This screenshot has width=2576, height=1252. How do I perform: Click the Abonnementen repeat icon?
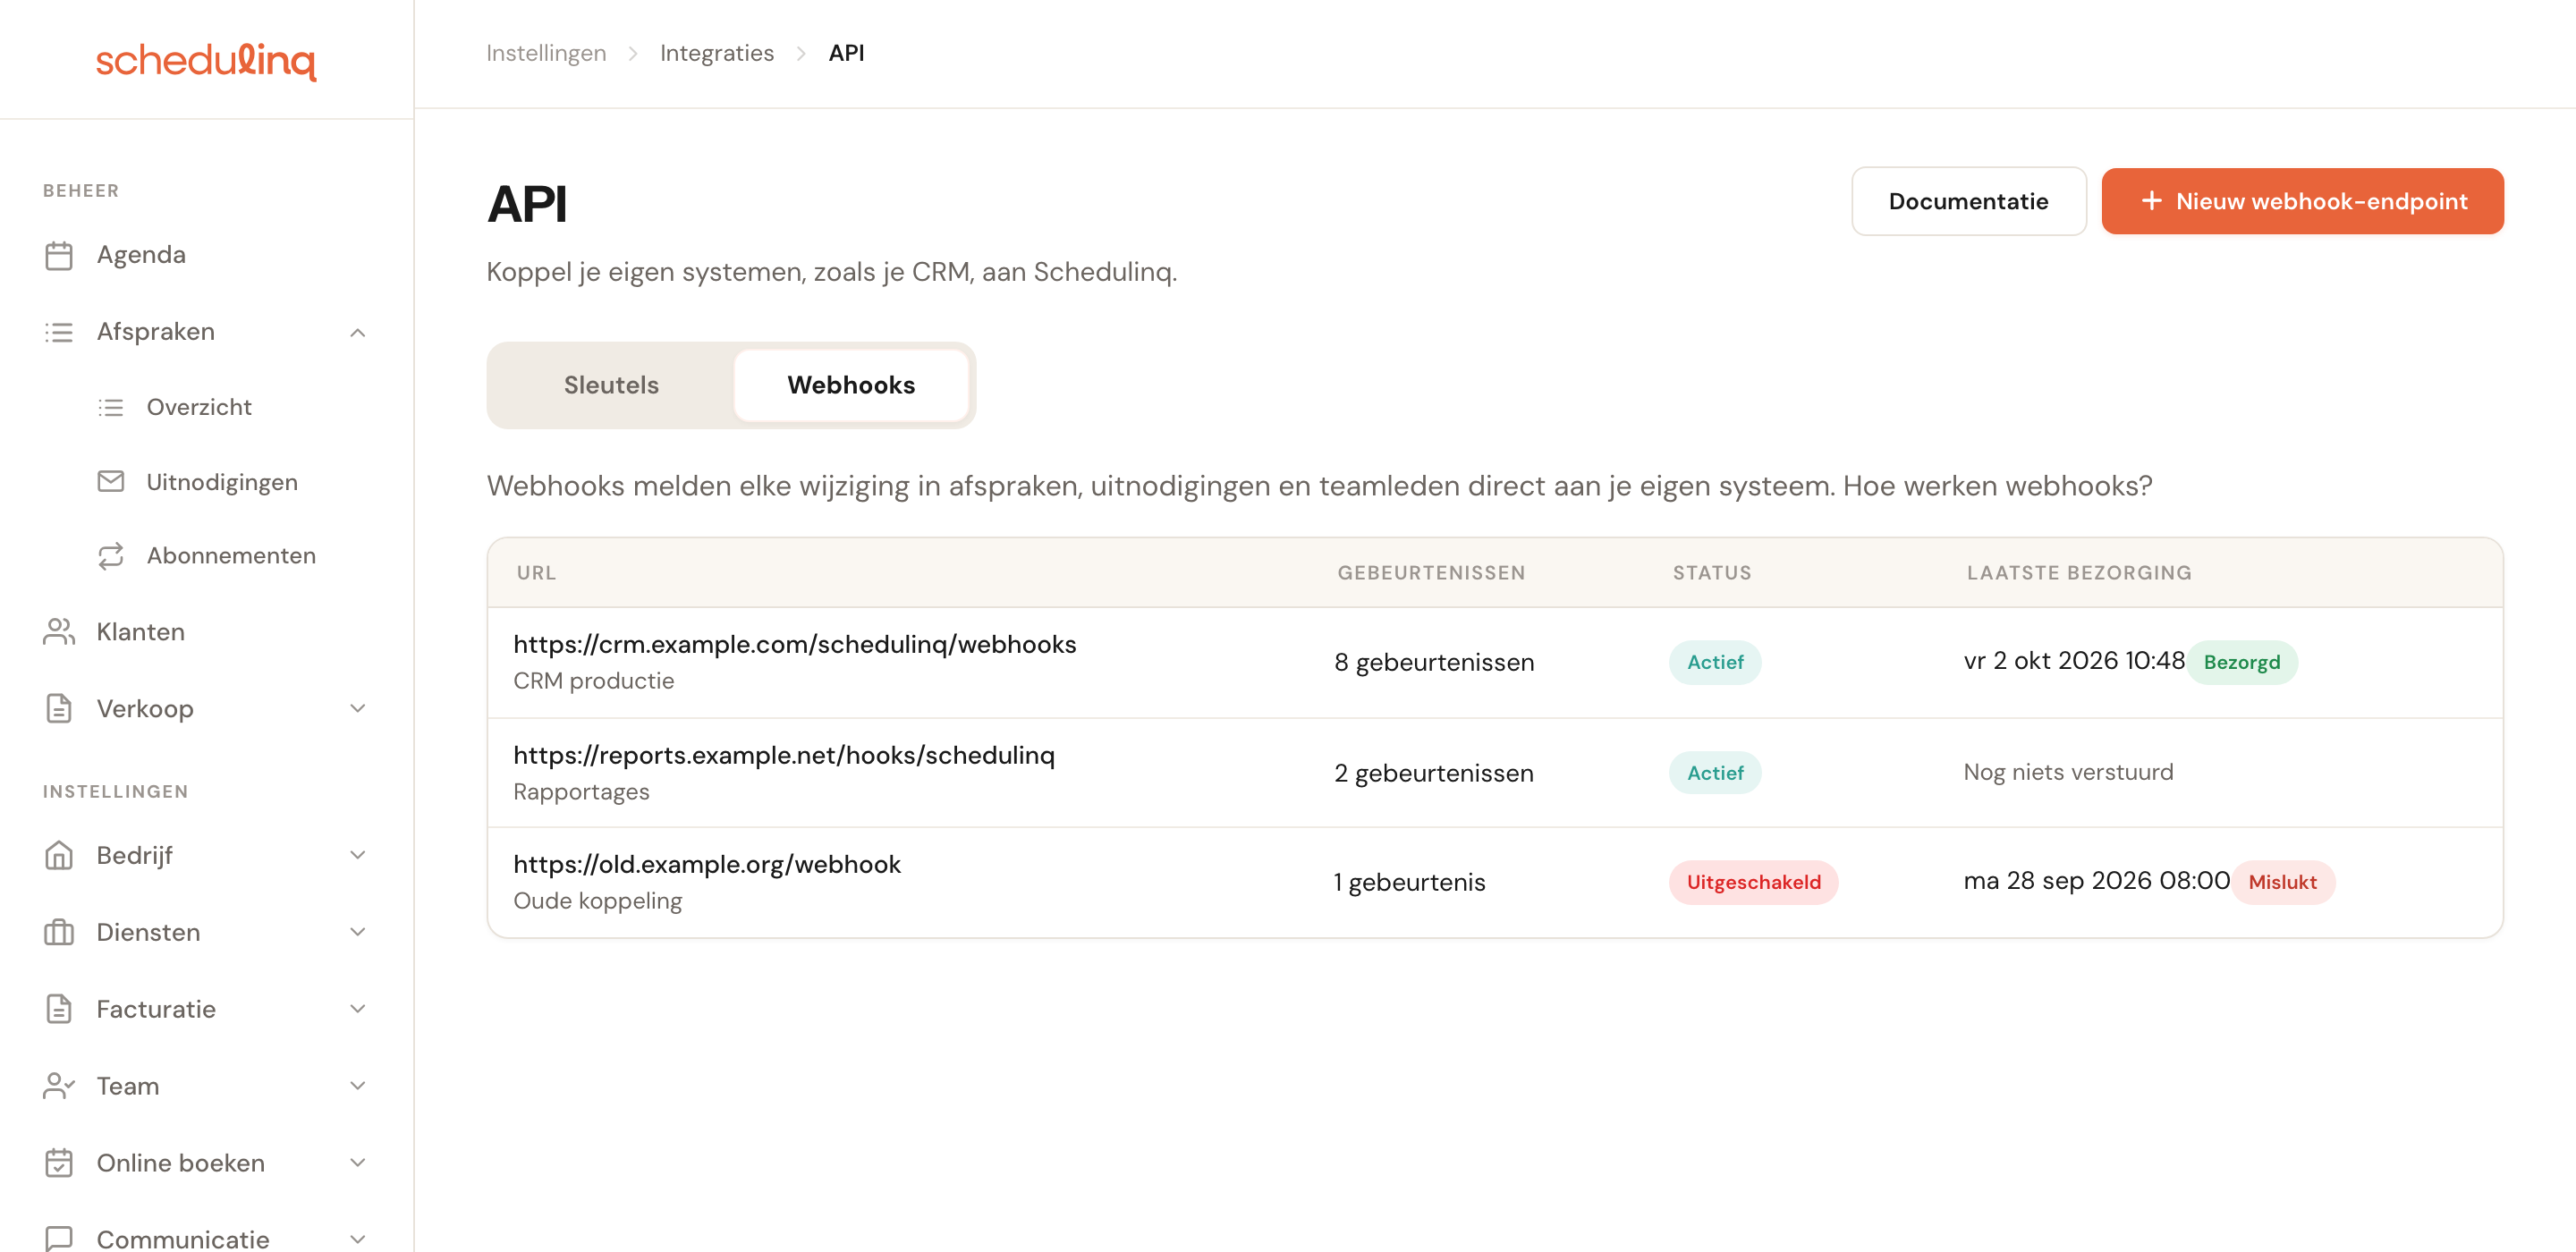click(111, 555)
